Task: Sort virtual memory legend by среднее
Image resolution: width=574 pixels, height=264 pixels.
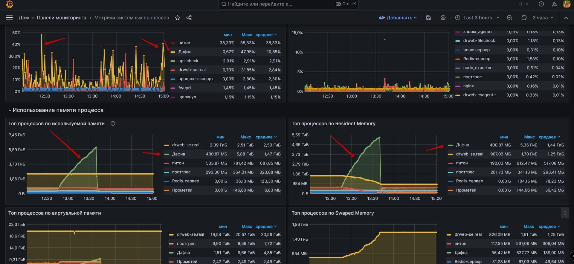Action: click(266, 227)
